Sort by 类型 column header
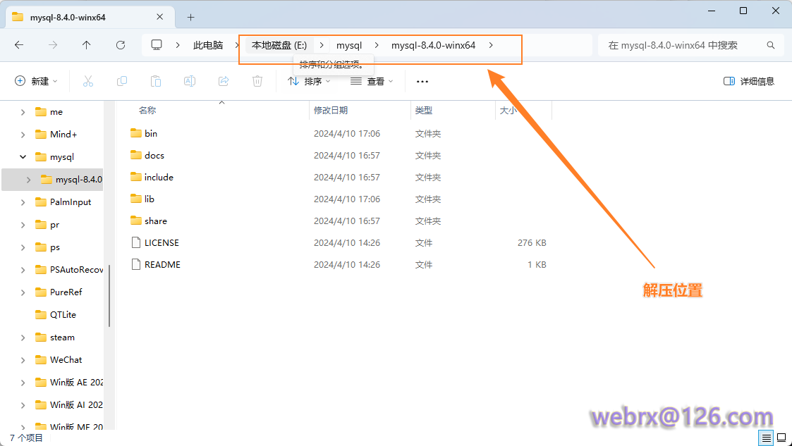792x446 pixels. click(x=423, y=110)
